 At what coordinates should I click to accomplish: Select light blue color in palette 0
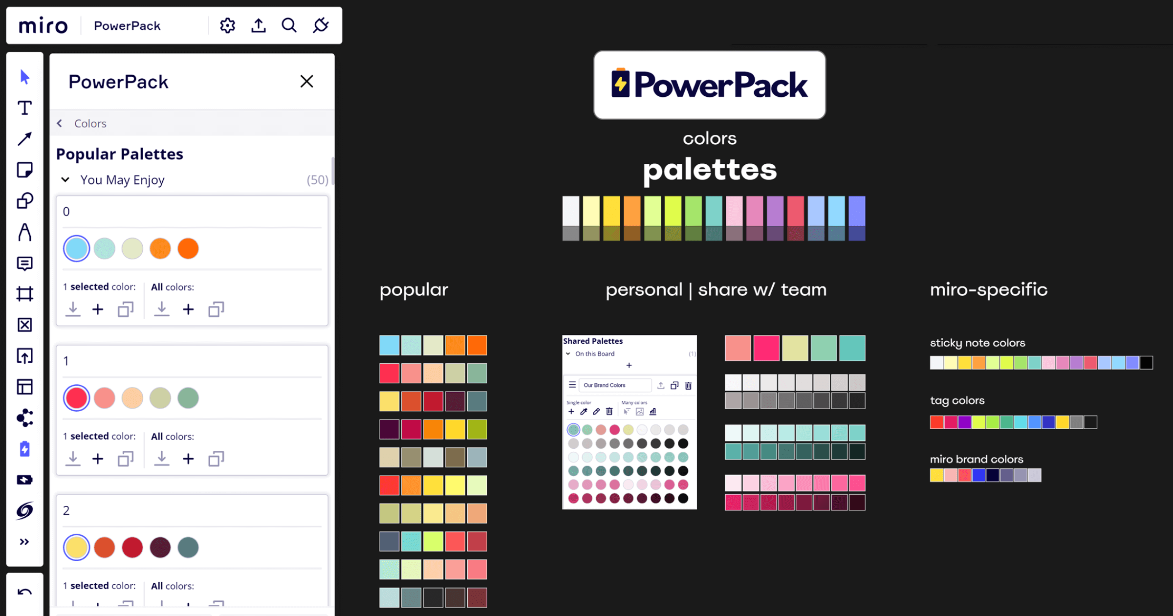[x=76, y=248]
